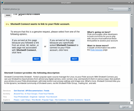Go to Your Photostream
This screenshot has height=111, width=134.
[21, 97]
